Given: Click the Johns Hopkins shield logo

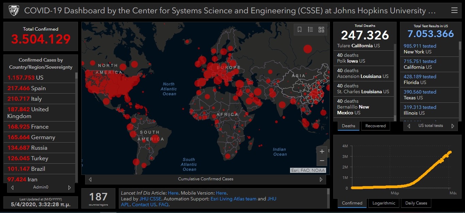Looking at the screenshot, I should [14, 11].
